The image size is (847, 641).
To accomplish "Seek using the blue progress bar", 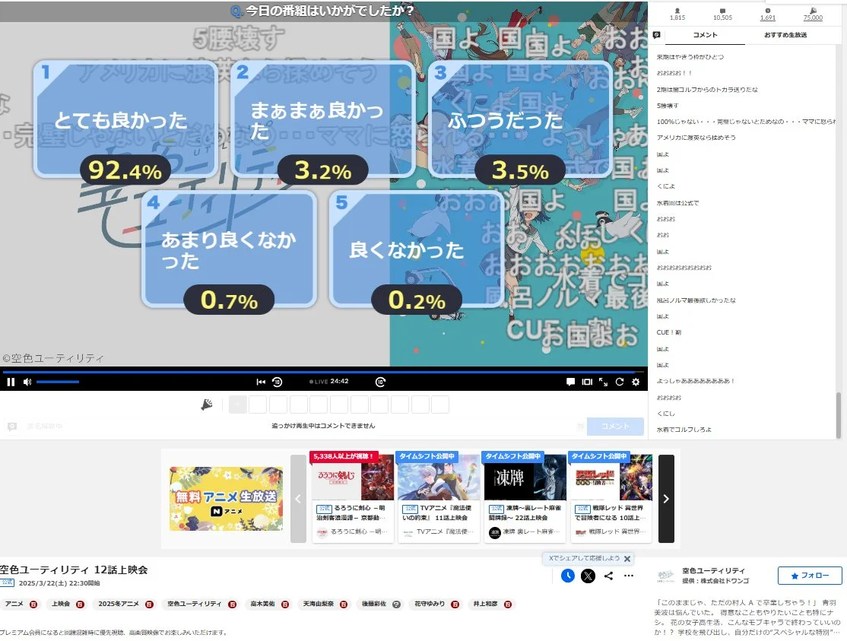I will 324,372.
